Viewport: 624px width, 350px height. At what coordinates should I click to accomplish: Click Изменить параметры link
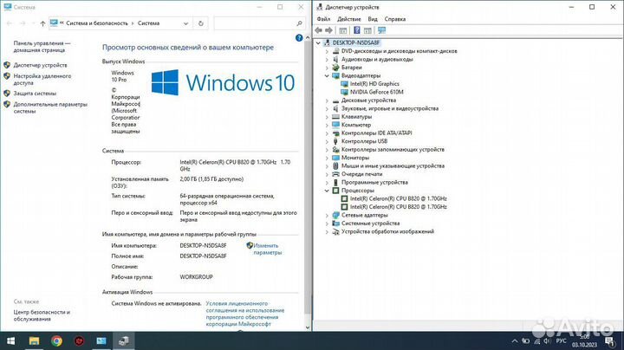pos(268,249)
